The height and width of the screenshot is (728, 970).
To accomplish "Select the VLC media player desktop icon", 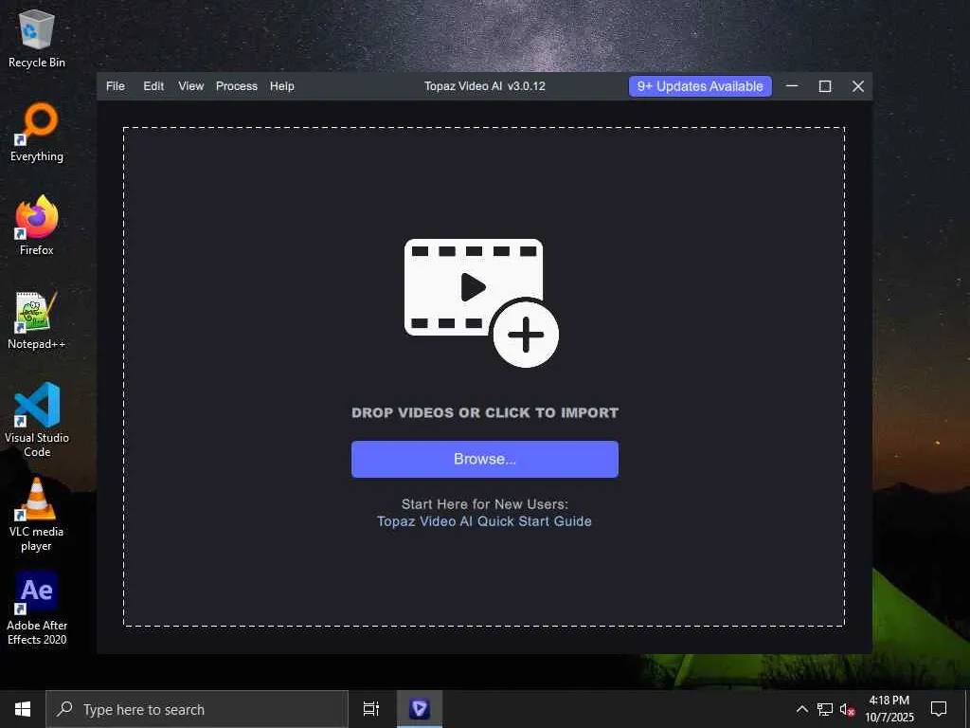I will point(37,514).
